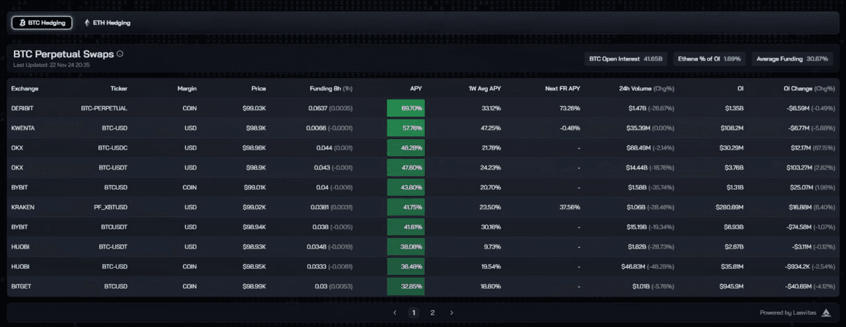Go to the previous page arrow
The height and width of the screenshot is (327, 846).
coord(395,312)
